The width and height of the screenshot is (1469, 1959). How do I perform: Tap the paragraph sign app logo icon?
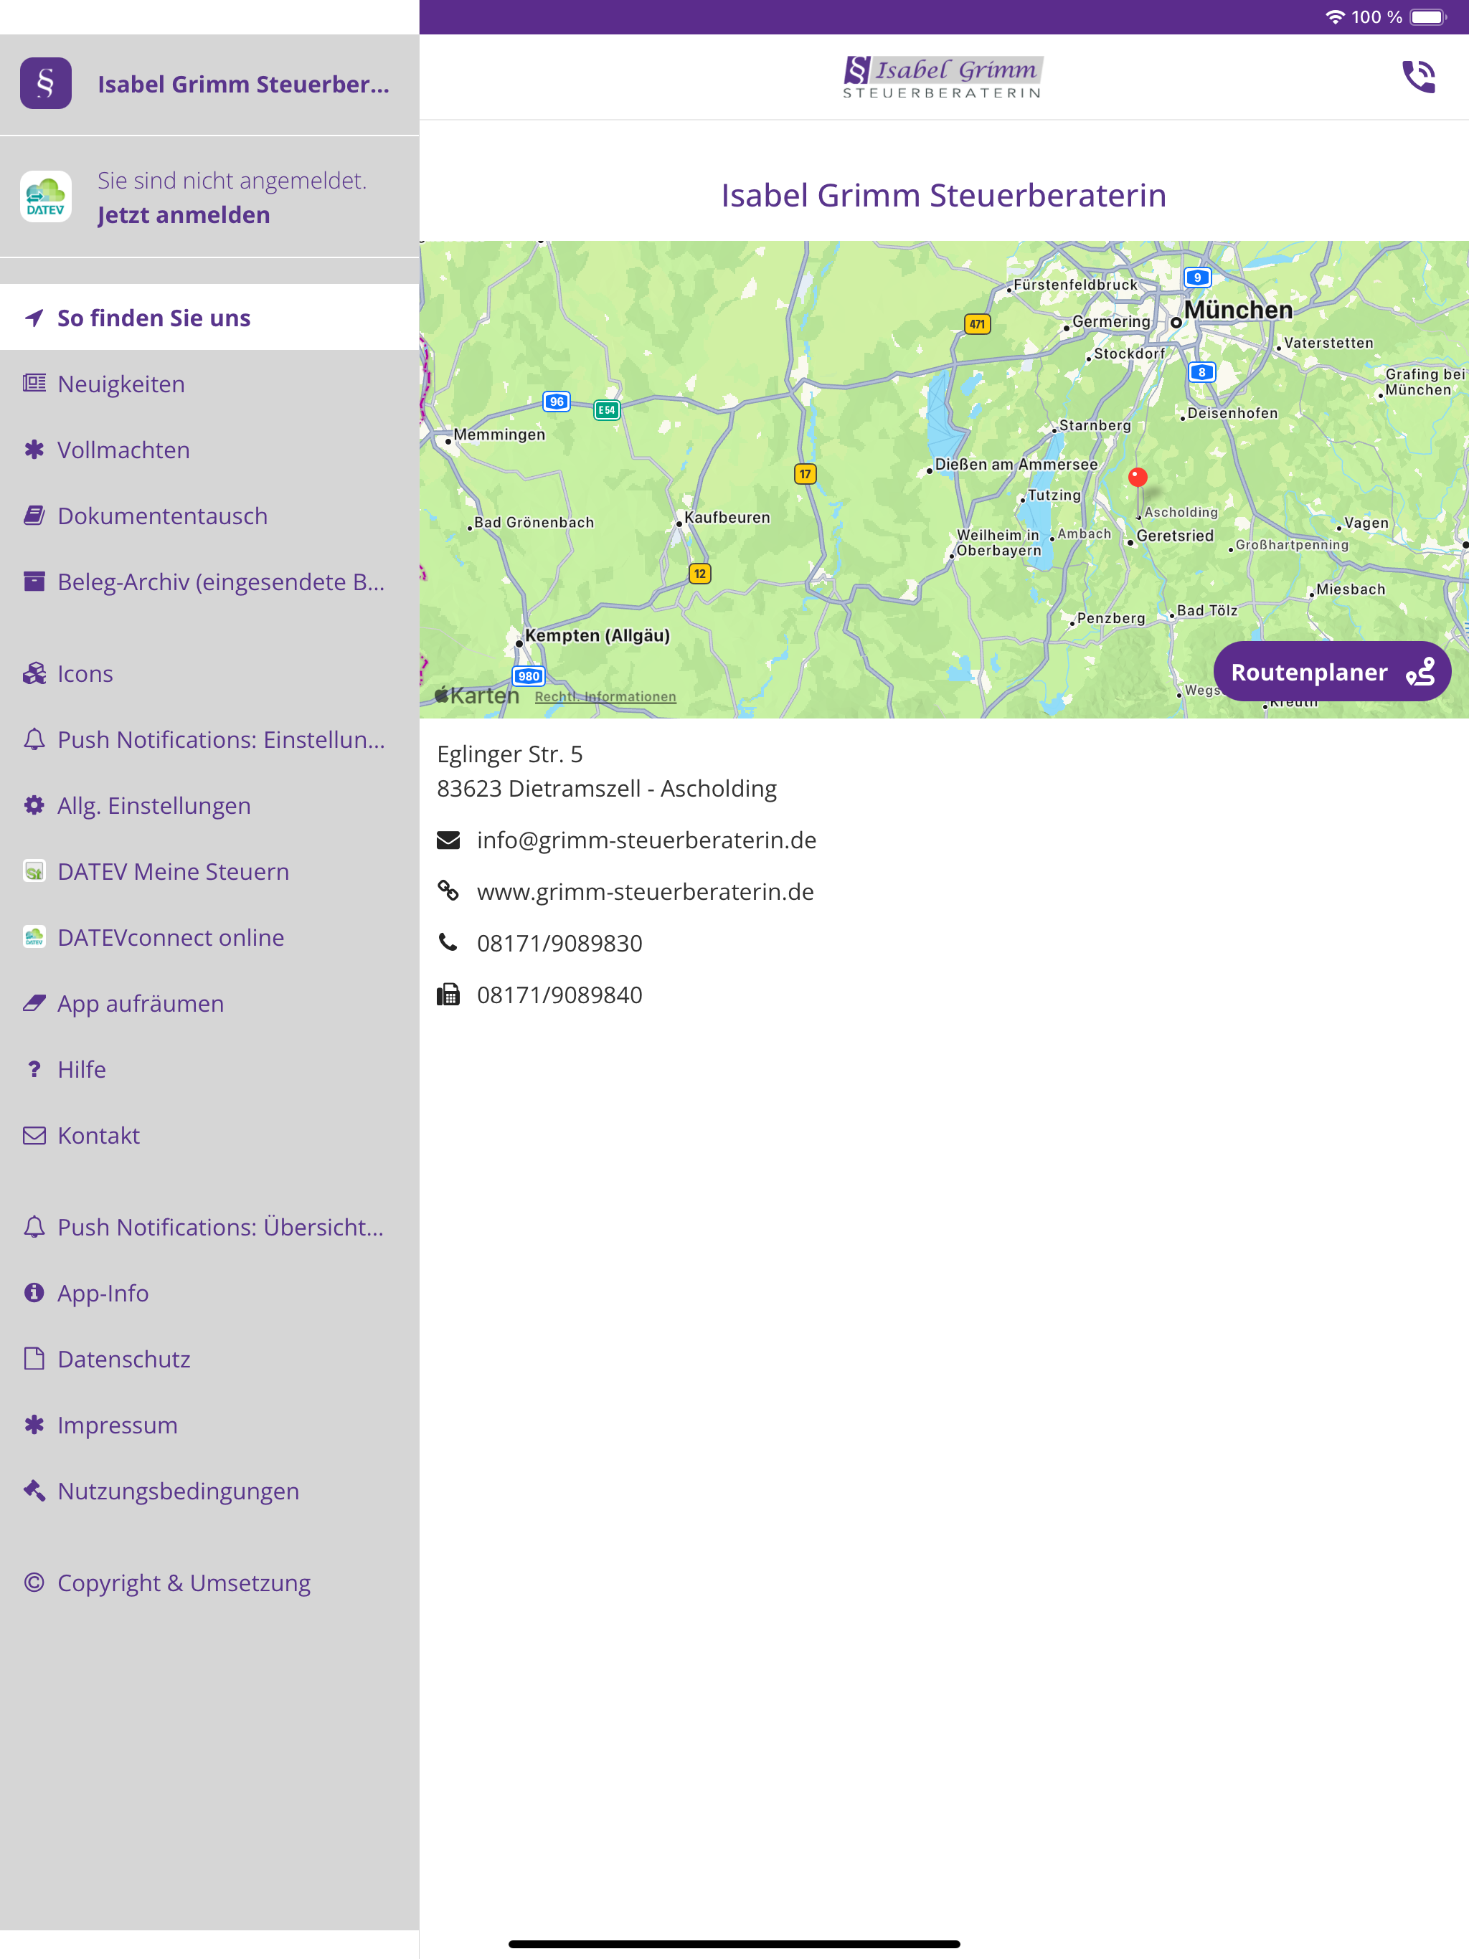click(46, 84)
